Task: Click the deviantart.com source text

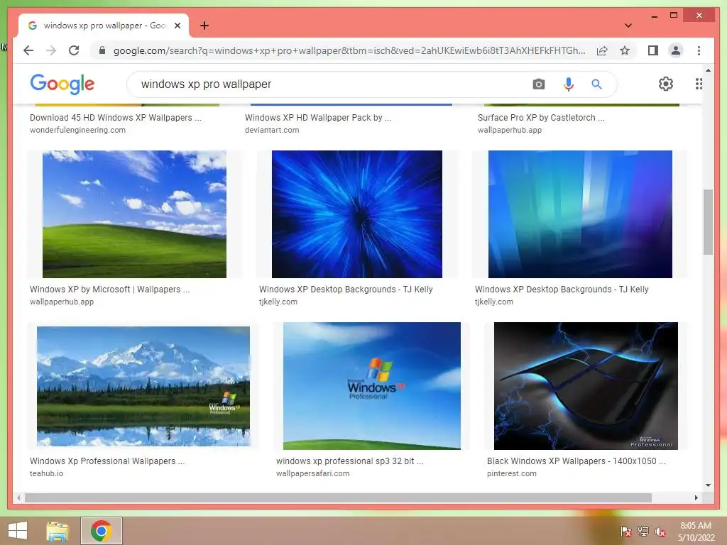Action: pos(272,131)
